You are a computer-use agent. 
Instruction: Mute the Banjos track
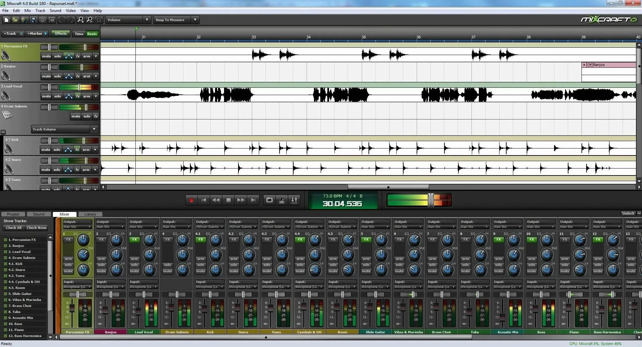click(46, 76)
